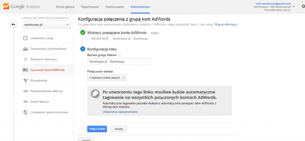
Task: Click the Ustawienia usługi layout icon
Action: 25,38
